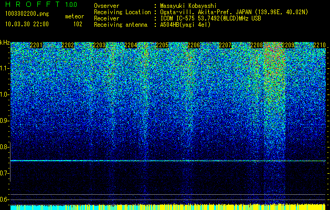Click the 2209 time marker
The image size is (330, 210).
click(288, 45)
